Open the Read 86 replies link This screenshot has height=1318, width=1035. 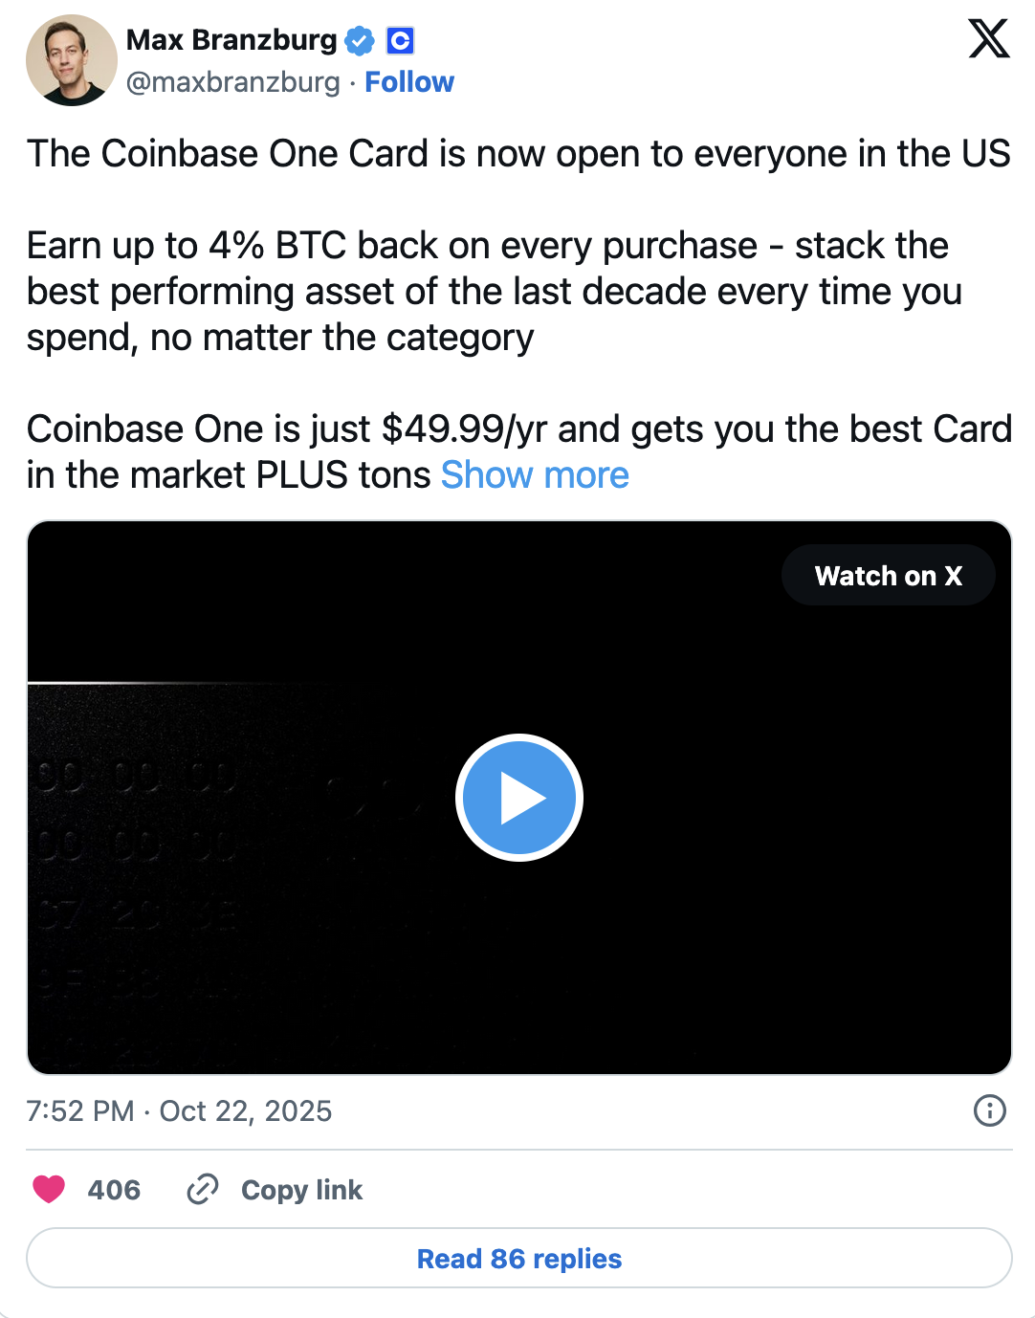coord(517,1258)
